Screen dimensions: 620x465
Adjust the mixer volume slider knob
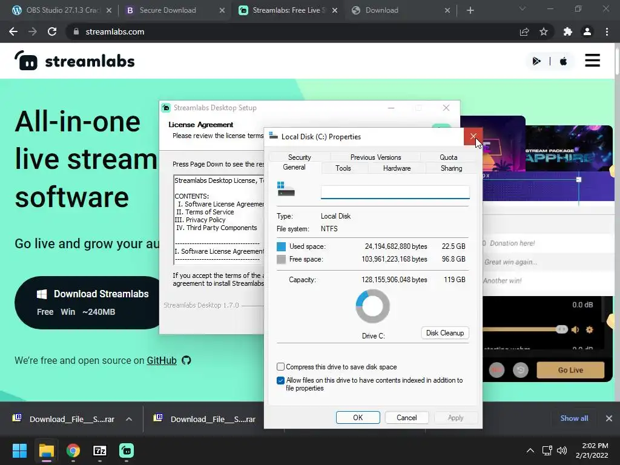click(x=561, y=329)
